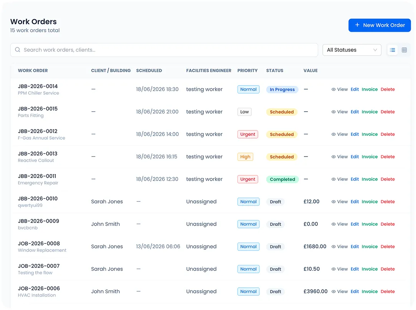Edit the HVAC Installation order
Viewport: 416px width, 310px height.
[x=355, y=292]
